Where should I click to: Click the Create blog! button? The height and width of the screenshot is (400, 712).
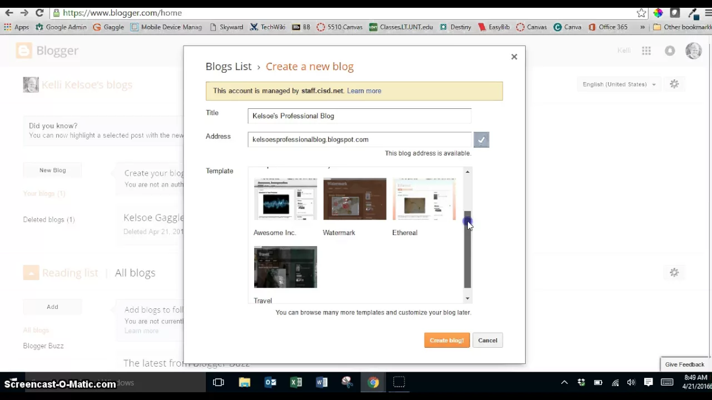(447, 341)
